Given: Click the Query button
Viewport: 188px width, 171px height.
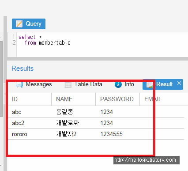Looking at the screenshot, I should click(29, 24).
